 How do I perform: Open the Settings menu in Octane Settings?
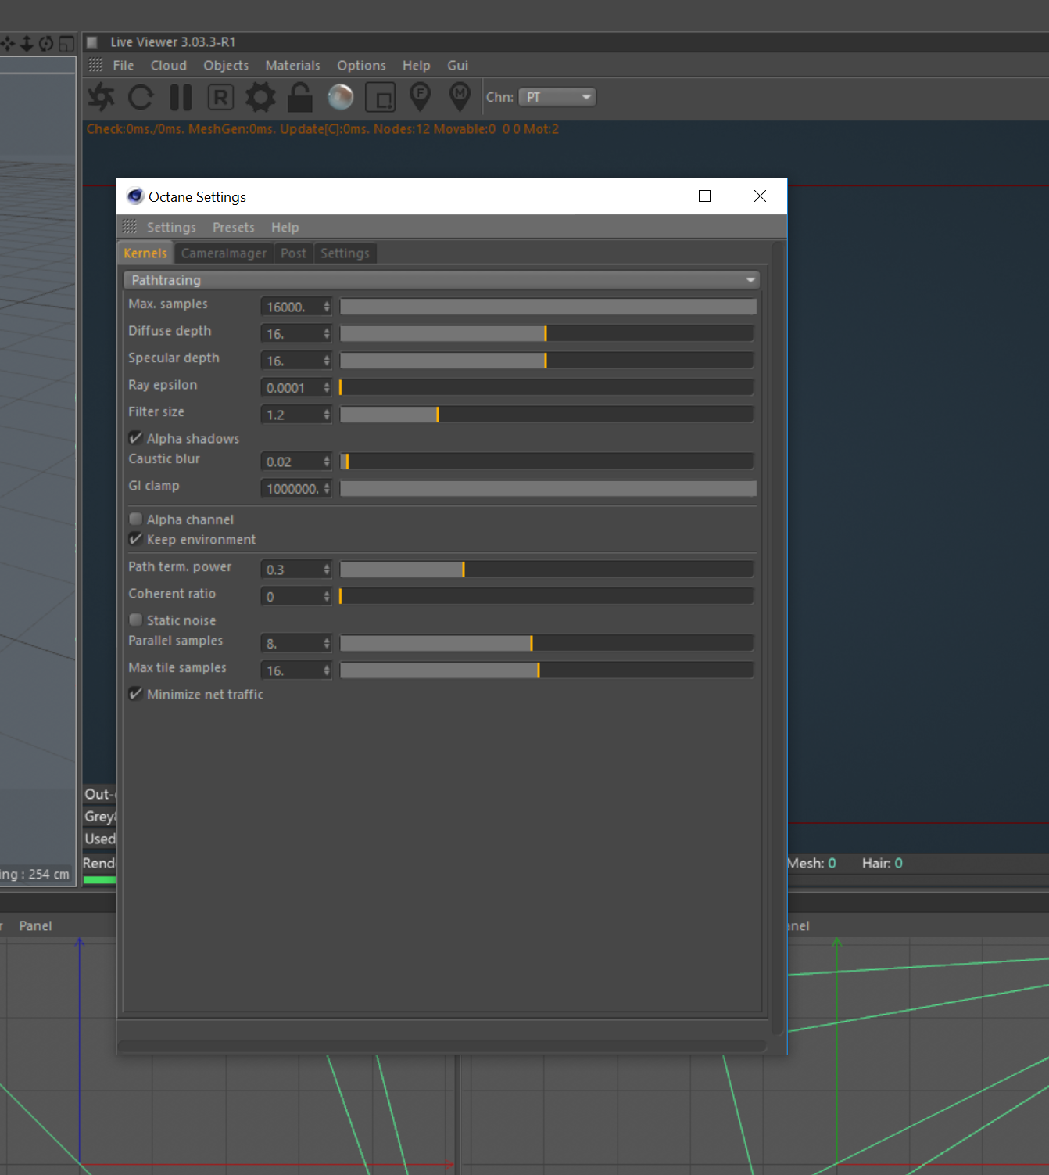(171, 228)
